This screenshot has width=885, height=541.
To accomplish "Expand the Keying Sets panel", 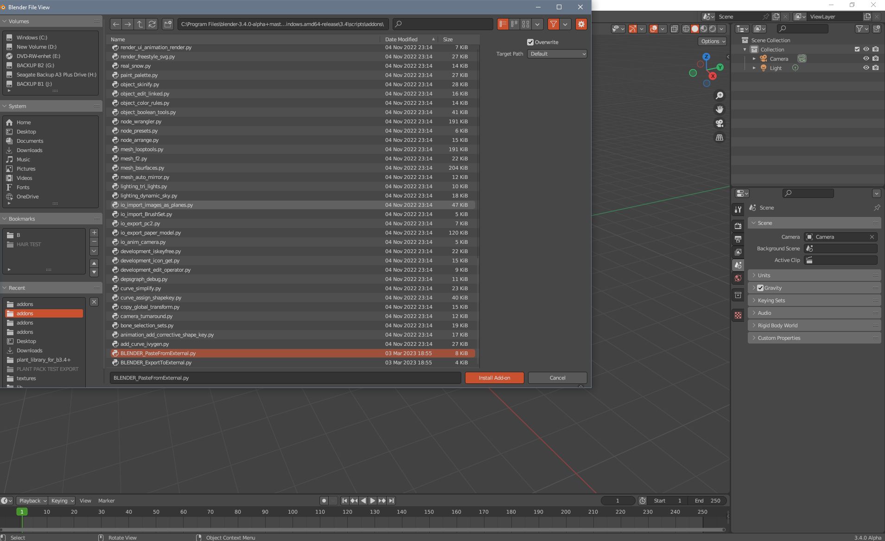I will coord(814,300).
